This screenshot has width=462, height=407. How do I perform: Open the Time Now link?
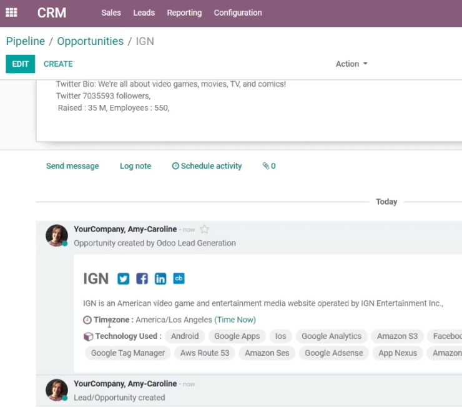pos(235,320)
